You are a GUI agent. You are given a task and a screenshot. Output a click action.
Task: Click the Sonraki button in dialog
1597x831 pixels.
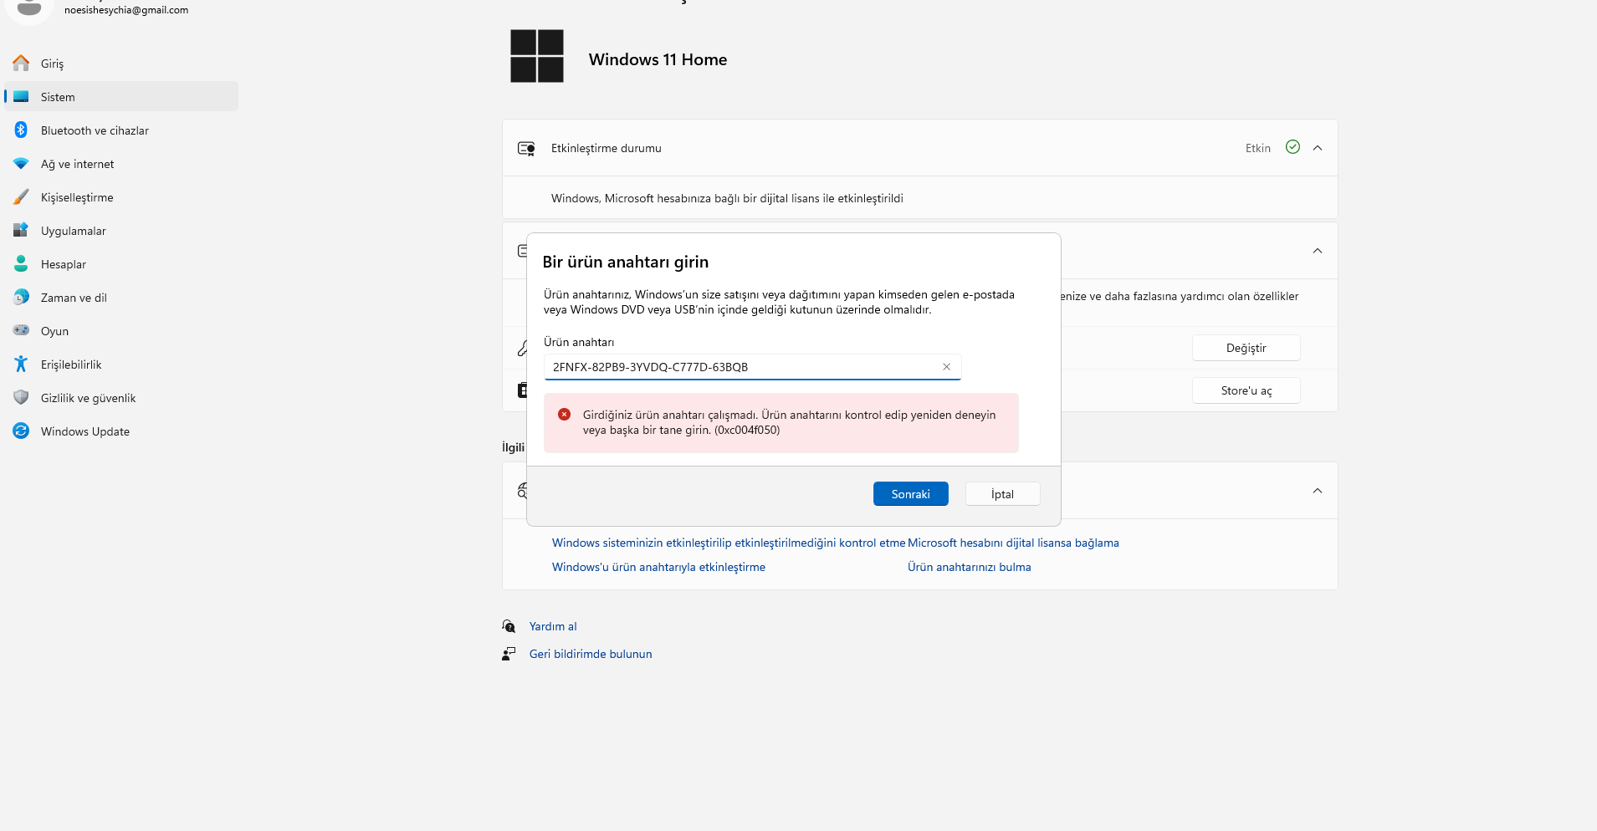pyautogui.click(x=910, y=494)
